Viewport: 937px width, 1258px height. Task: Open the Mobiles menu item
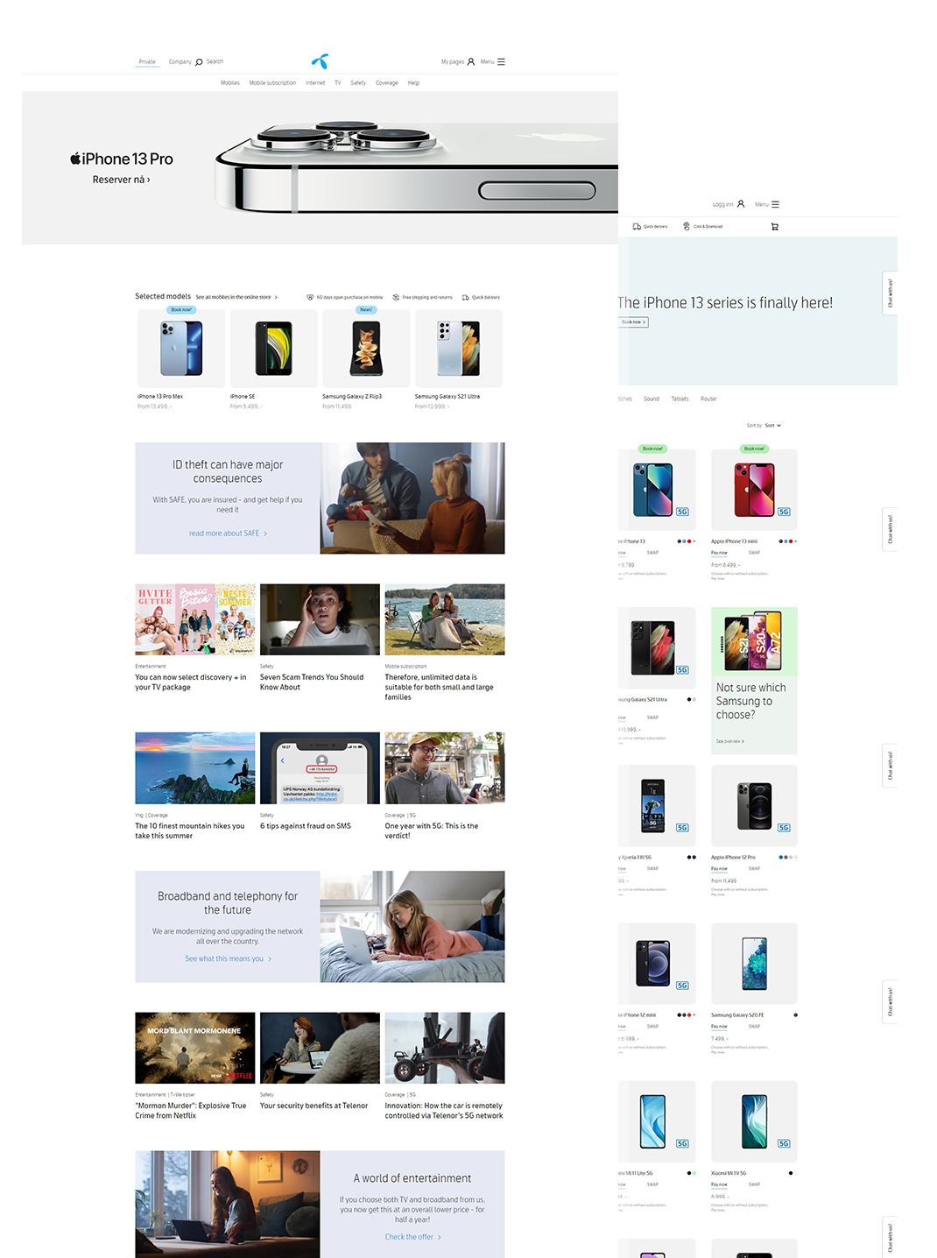click(x=230, y=83)
